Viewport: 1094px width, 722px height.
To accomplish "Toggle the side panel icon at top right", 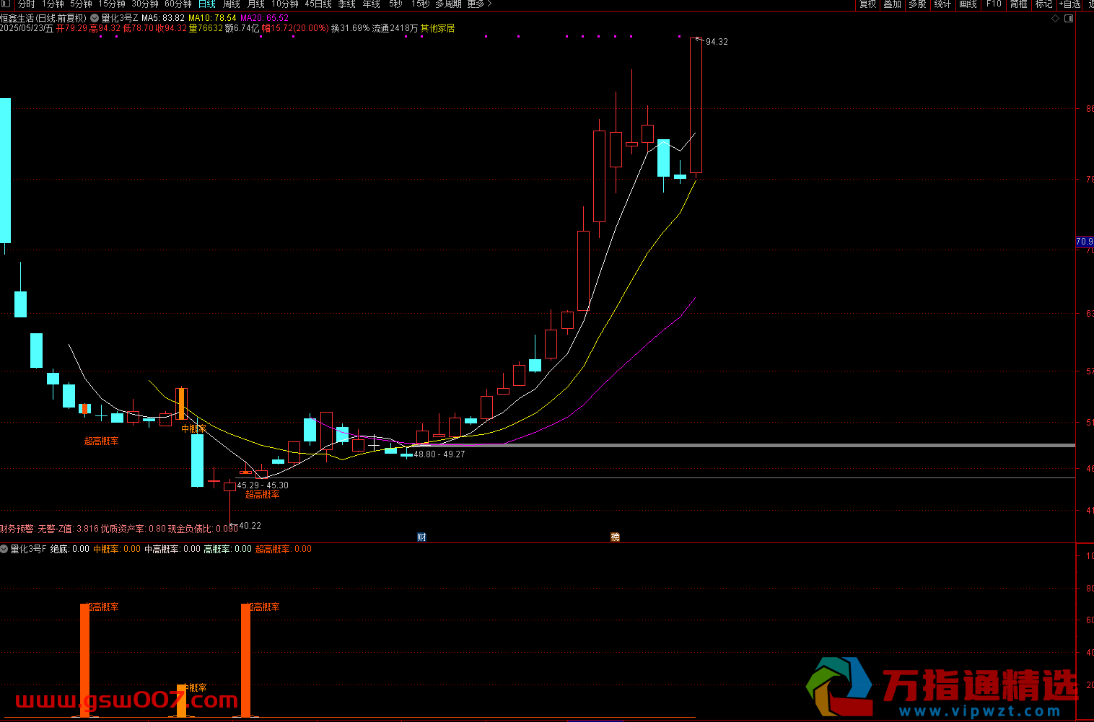I will coord(1069,19).
